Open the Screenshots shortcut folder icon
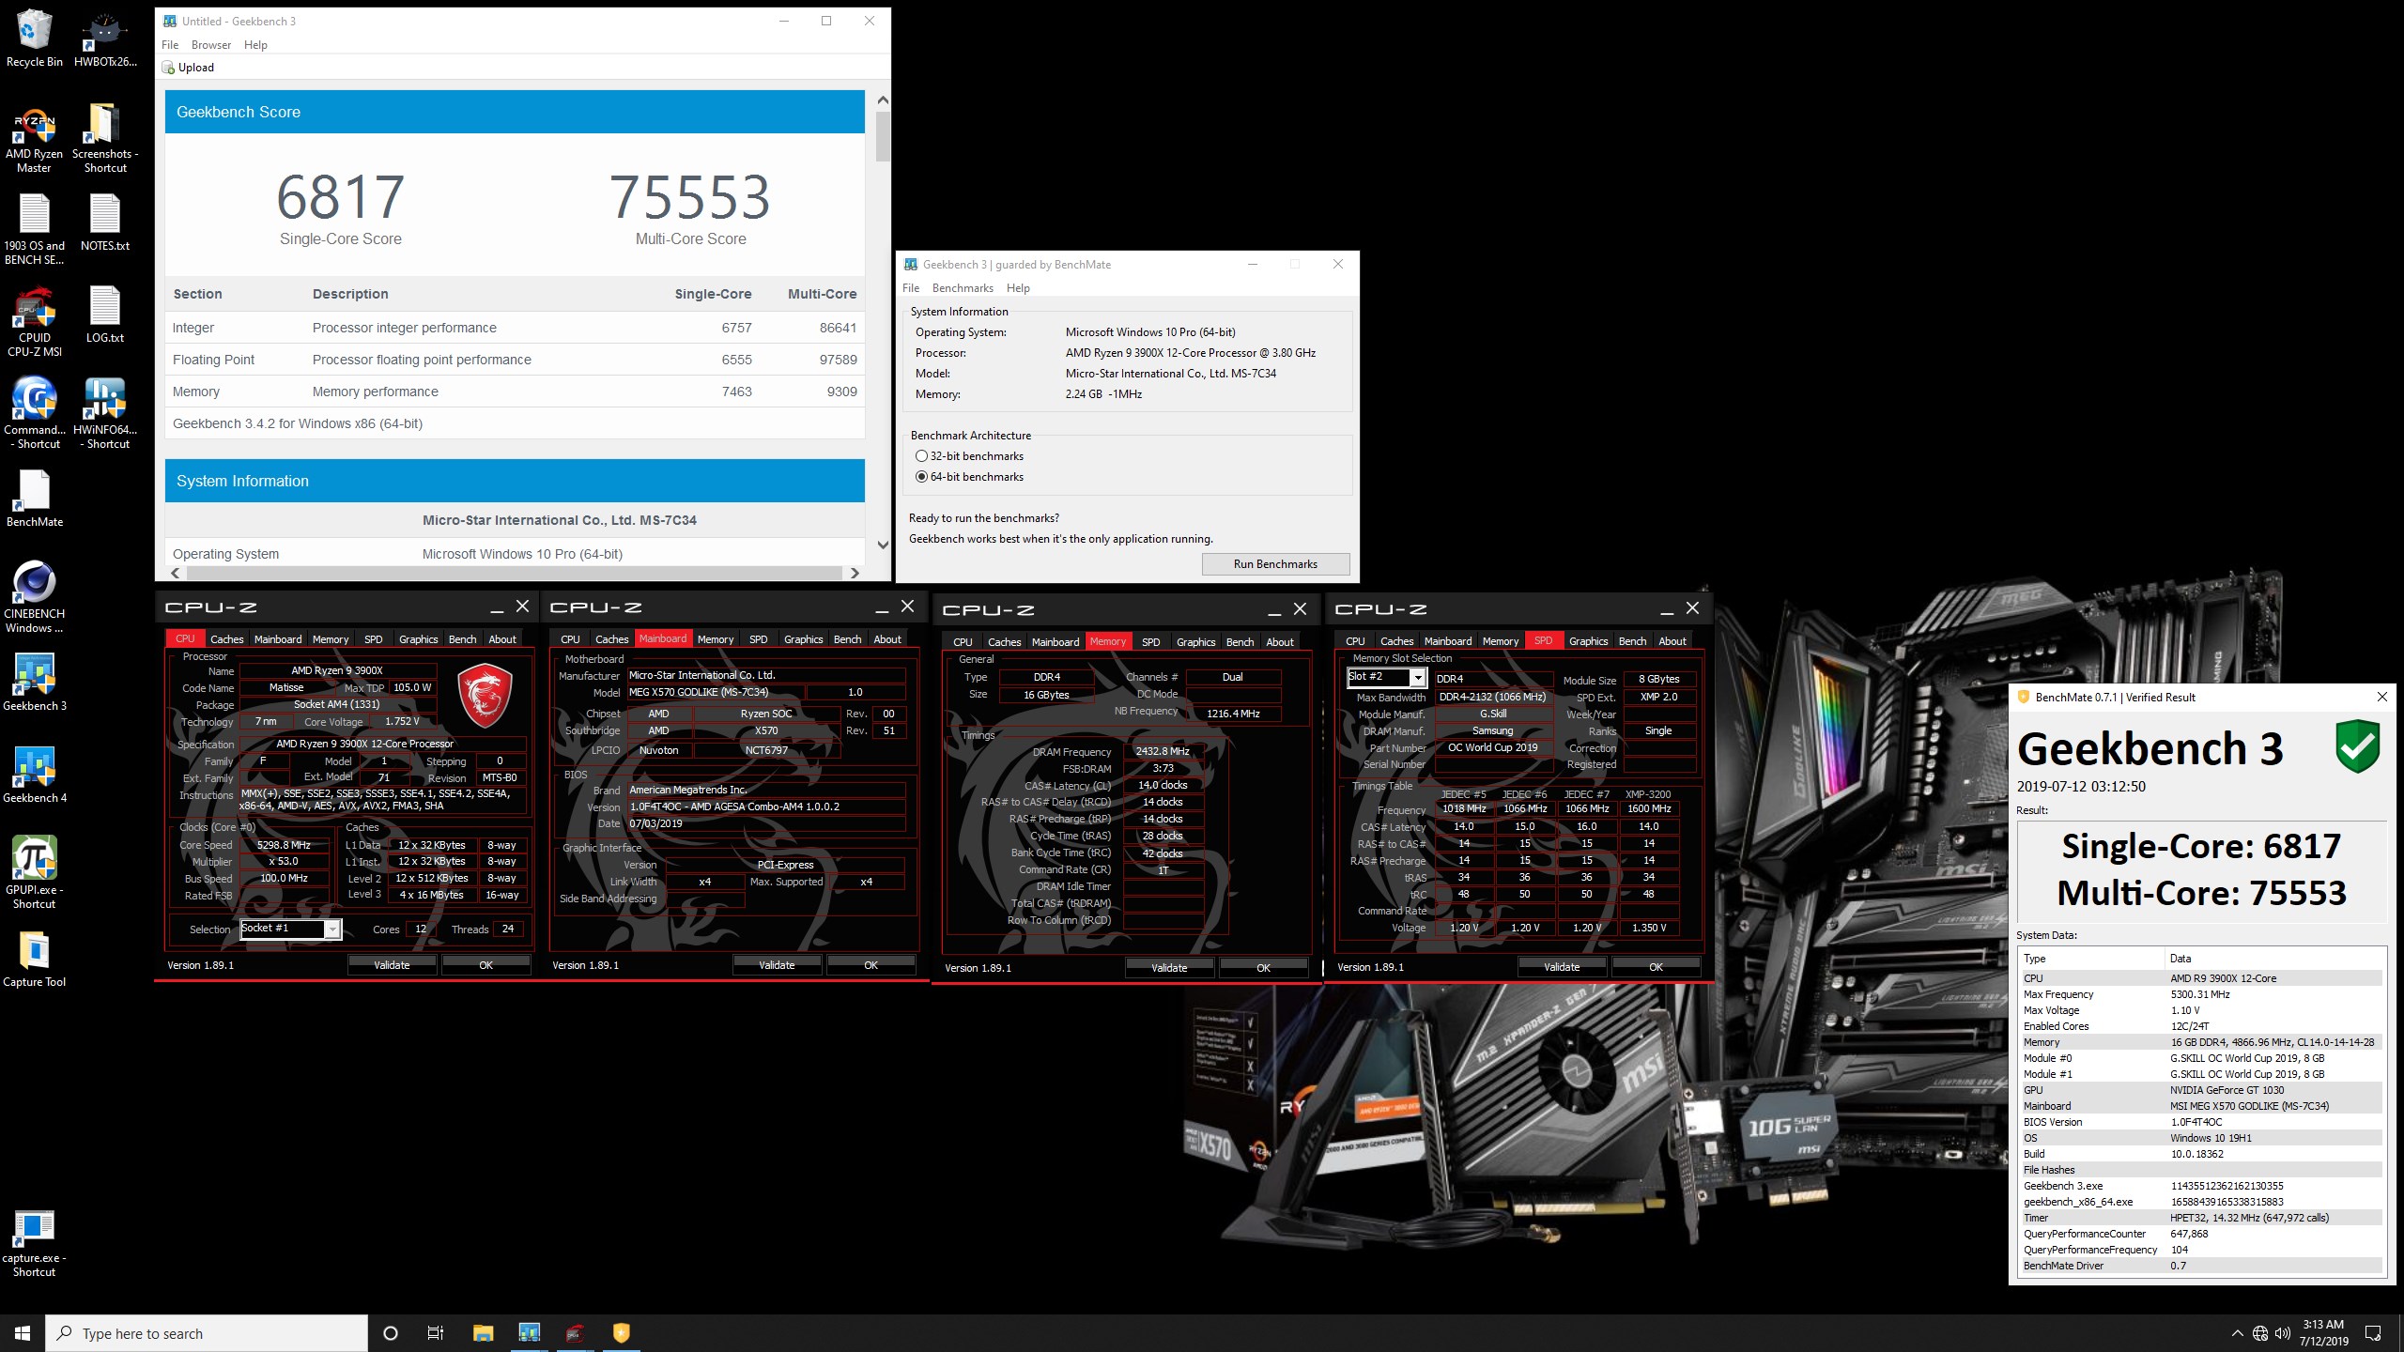Screen dimensions: 2404x1352 (105, 139)
